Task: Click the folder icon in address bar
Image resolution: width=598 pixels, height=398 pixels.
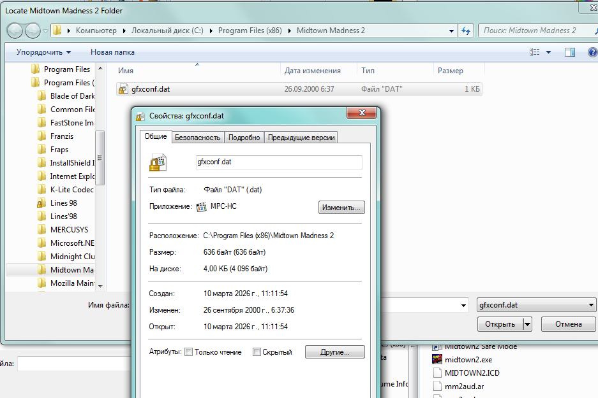Action: 57,31
